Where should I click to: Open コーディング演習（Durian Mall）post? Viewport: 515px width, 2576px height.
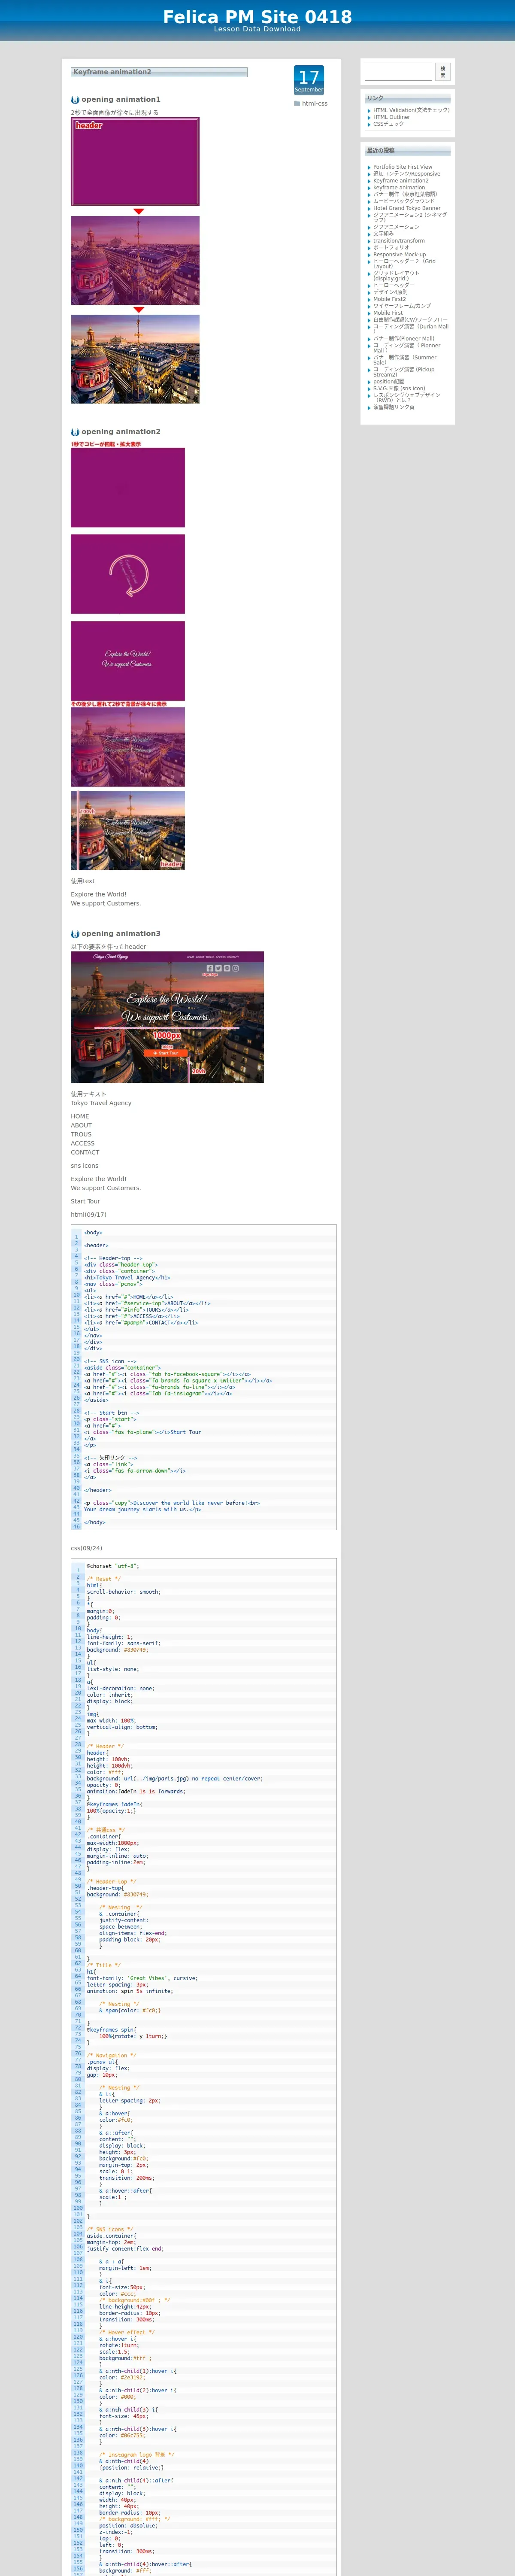click(x=411, y=329)
